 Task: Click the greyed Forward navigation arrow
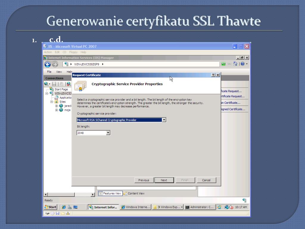(55, 64)
